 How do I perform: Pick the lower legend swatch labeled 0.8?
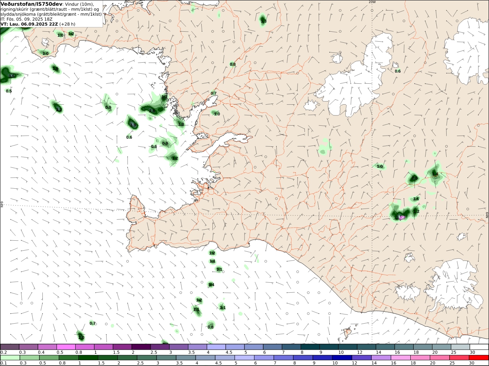(x=68, y=358)
